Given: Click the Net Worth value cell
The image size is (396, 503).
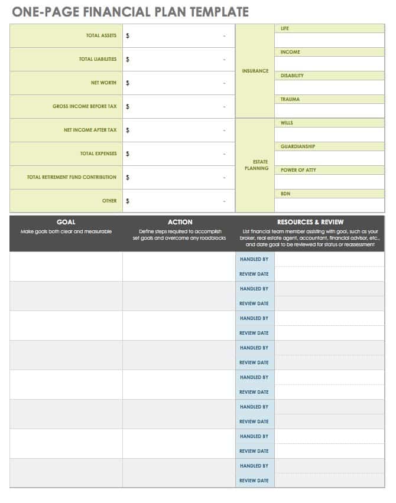Looking at the screenshot, I should [x=178, y=83].
